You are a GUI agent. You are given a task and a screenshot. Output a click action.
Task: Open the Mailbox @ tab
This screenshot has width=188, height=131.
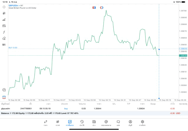coord(106,123)
